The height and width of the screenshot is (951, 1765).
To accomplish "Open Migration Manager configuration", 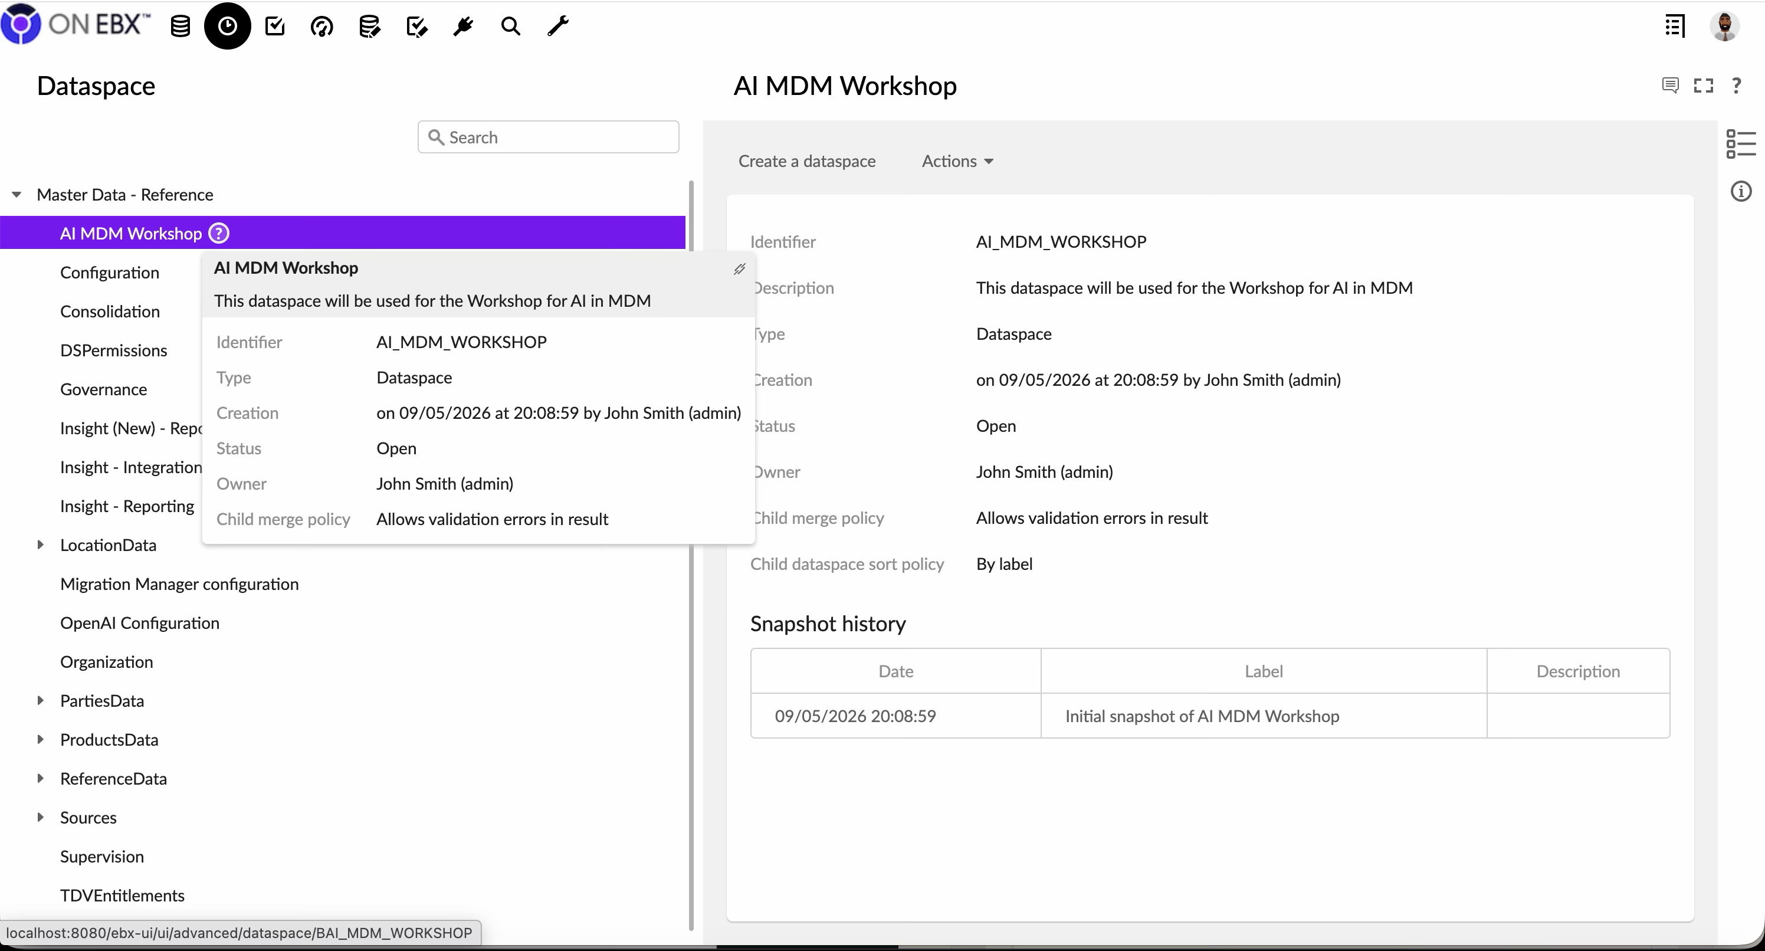I will tap(179, 585).
